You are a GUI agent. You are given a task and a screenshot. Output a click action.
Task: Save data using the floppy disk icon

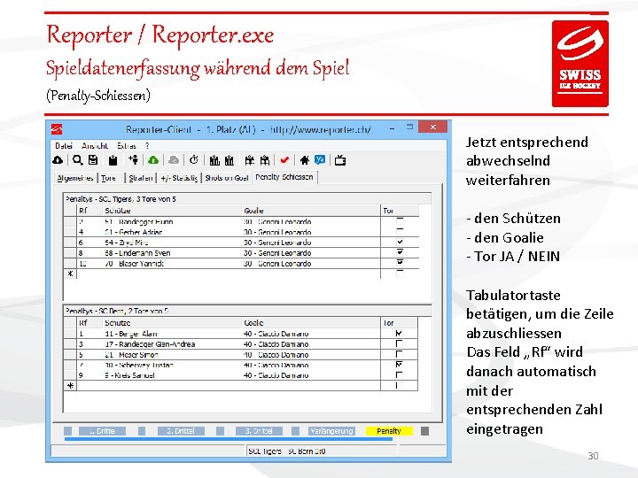pyautogui.click(x=93, y=160)
